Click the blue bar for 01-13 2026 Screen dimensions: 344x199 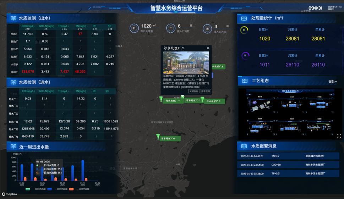(x=83, y=170)
